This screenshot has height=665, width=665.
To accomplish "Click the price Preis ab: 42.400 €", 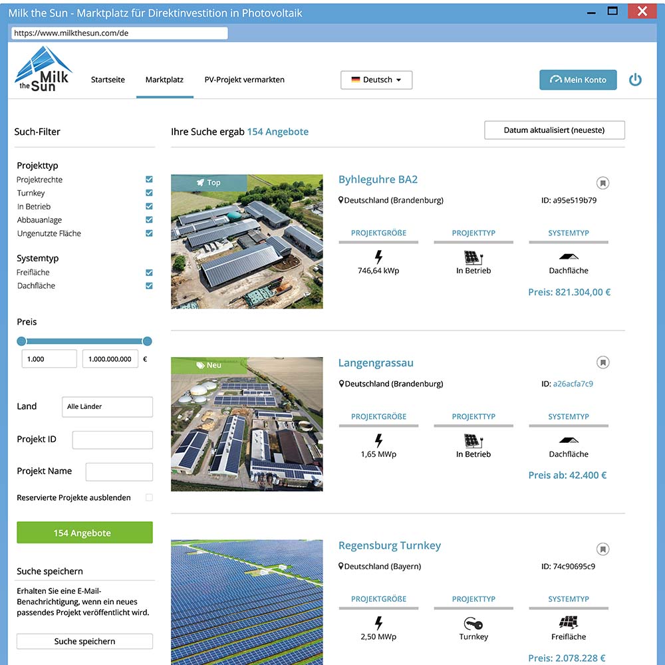I will [x=567, y=475].
